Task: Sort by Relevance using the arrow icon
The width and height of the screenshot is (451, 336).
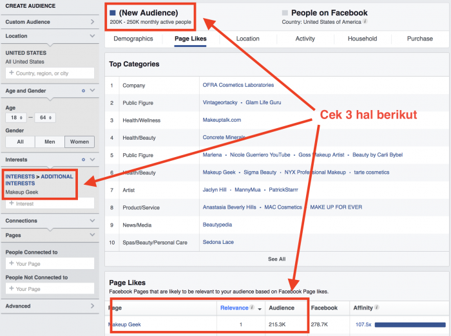Action: (260, 308)
